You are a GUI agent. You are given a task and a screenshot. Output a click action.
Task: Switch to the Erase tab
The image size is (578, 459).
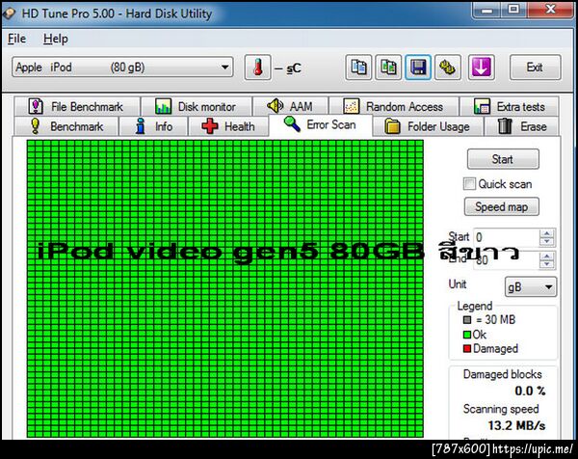pos(521,126)
